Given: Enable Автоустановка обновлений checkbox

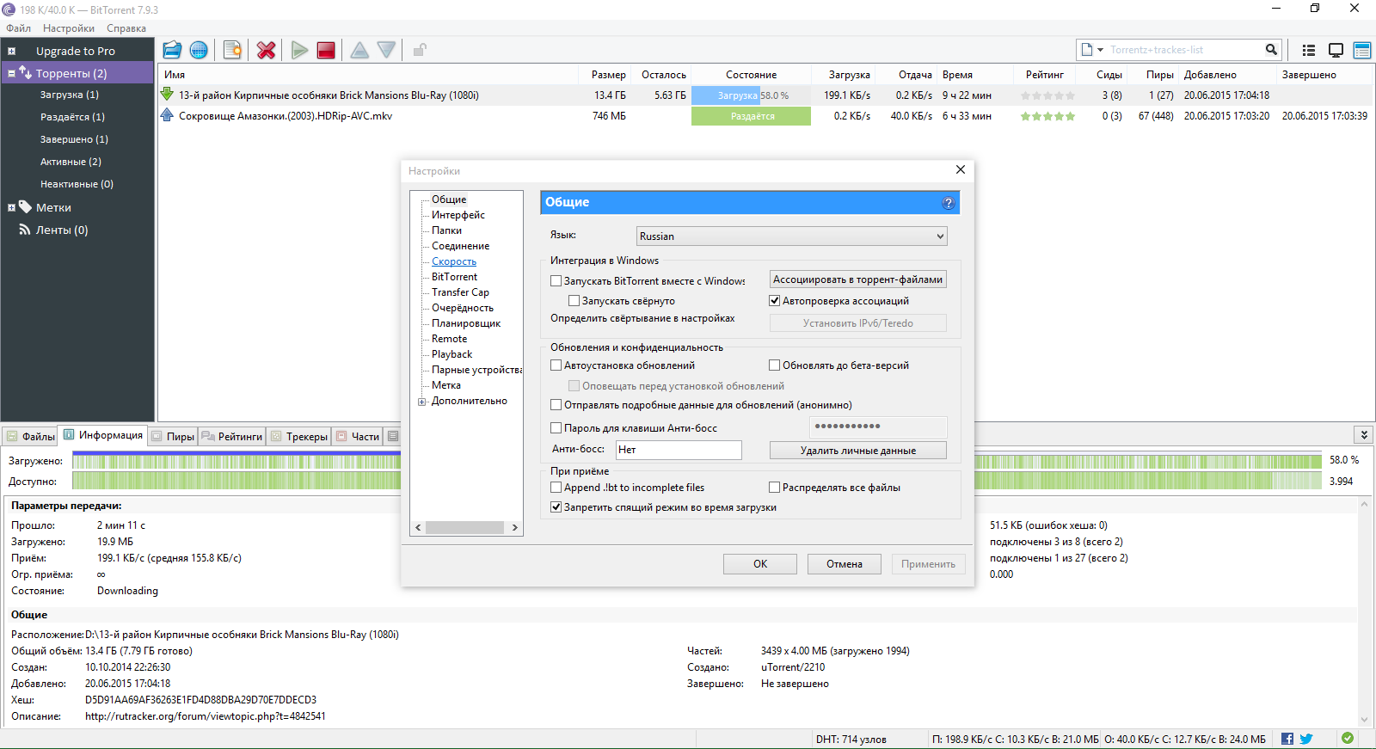Looking at the screenshot, I should pyautogui.click(x=556, y=365).
